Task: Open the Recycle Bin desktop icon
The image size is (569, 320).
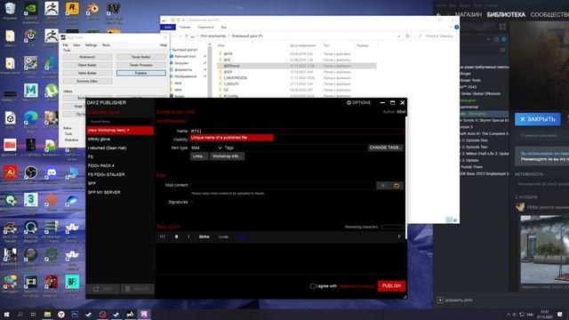Action: (x=10, y=11)
